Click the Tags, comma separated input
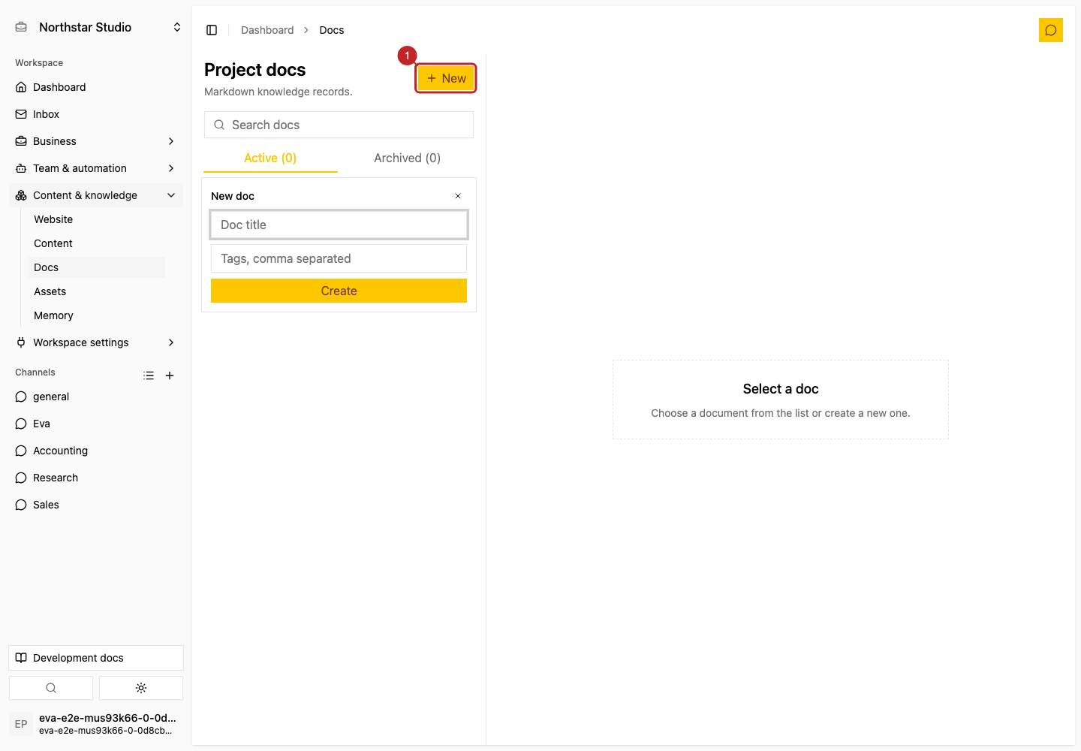 pyautogui.click(x=339, y=258)
